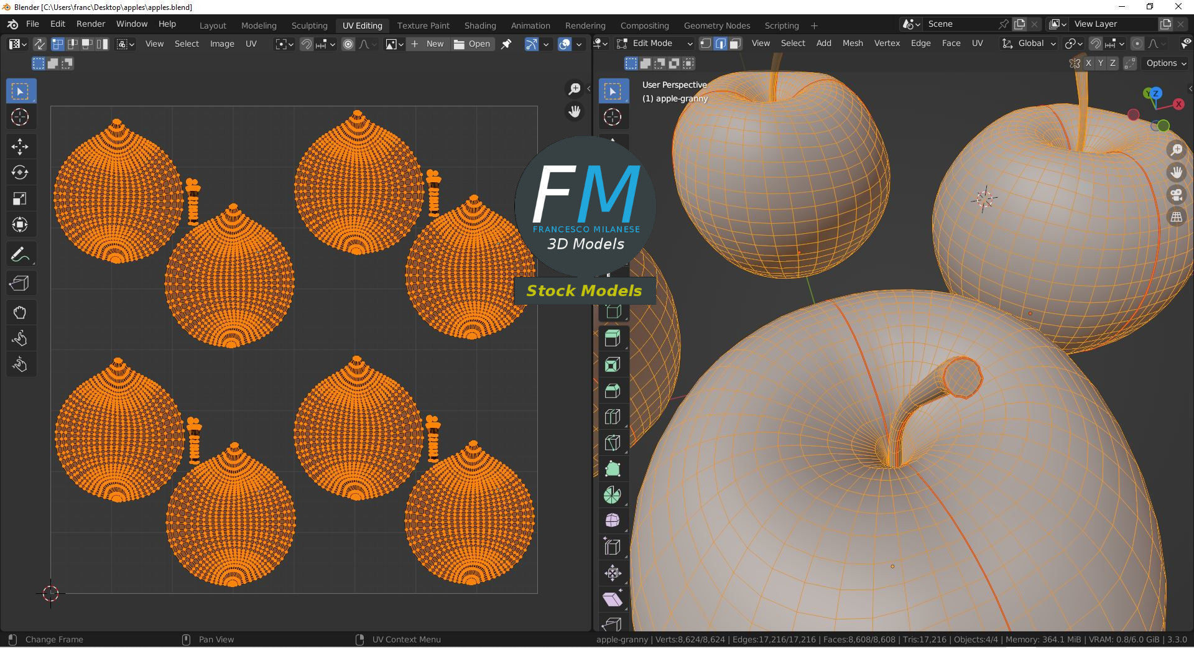Open the Mesh menu in 3D viewport
The height and width of the screenshot is (648, 1194).
coord(853,43)
